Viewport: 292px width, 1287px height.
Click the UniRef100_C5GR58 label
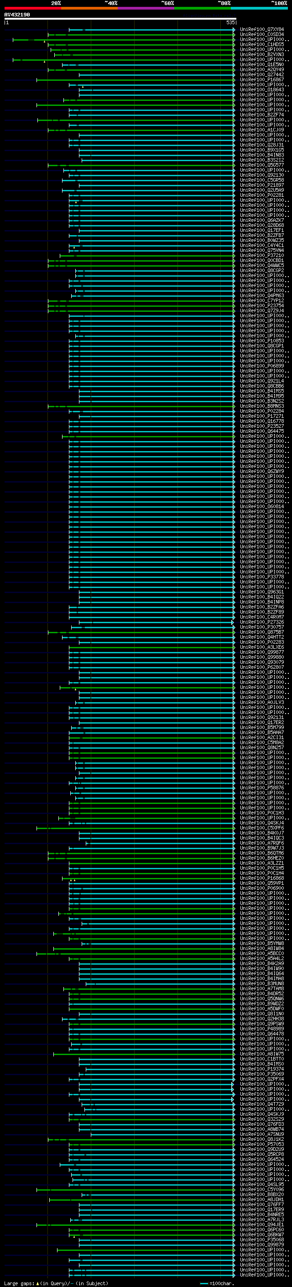pyautogui.click(x=262, y=180)
